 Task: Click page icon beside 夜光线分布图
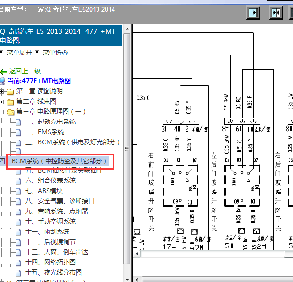18,273
